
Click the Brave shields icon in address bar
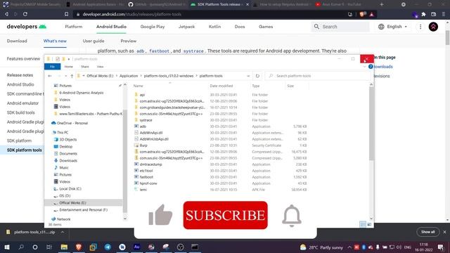(362, 14)
